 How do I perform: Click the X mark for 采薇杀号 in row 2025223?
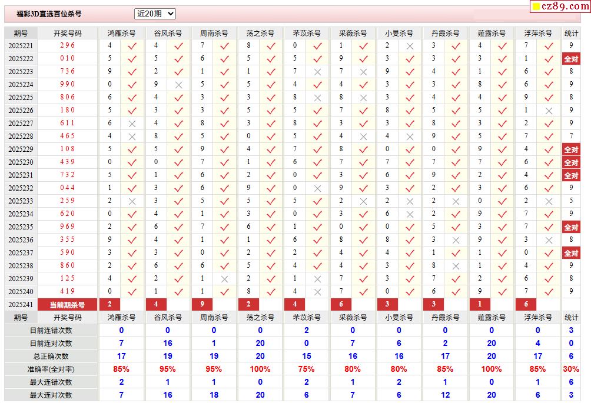coord(363,72)
